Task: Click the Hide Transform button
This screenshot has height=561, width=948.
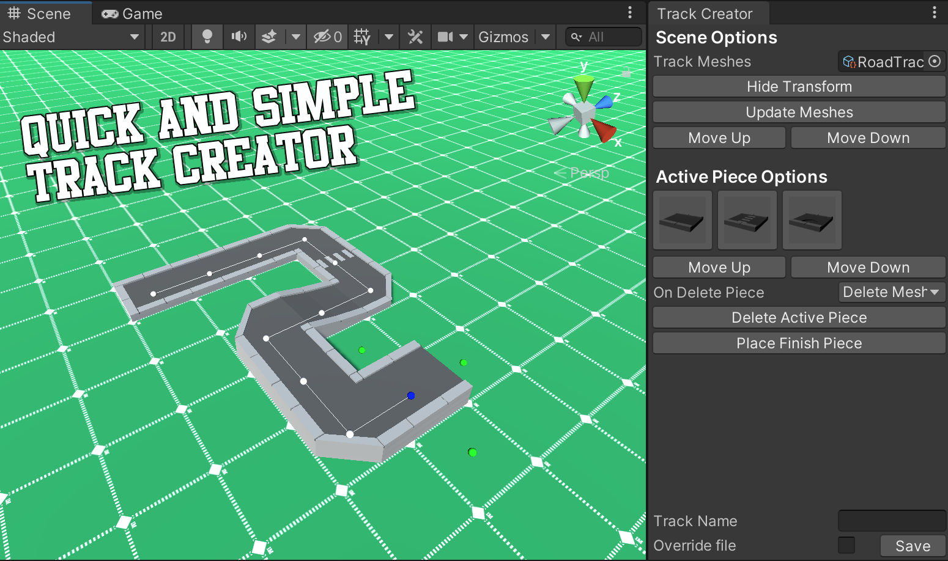Action: click(799, 87)
